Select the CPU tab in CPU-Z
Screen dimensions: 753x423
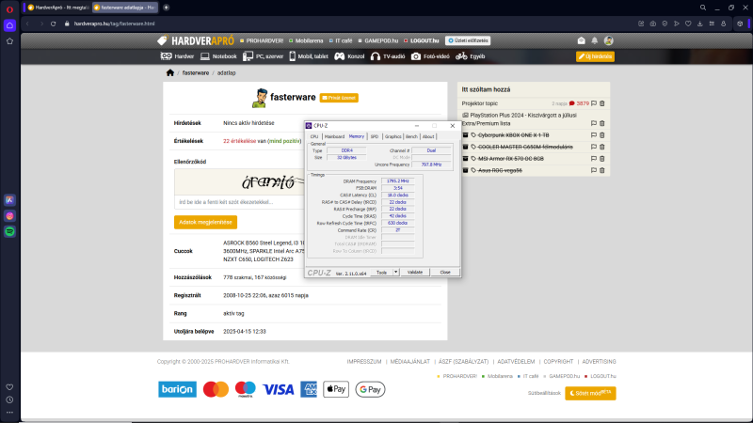(x=314, y=136)
